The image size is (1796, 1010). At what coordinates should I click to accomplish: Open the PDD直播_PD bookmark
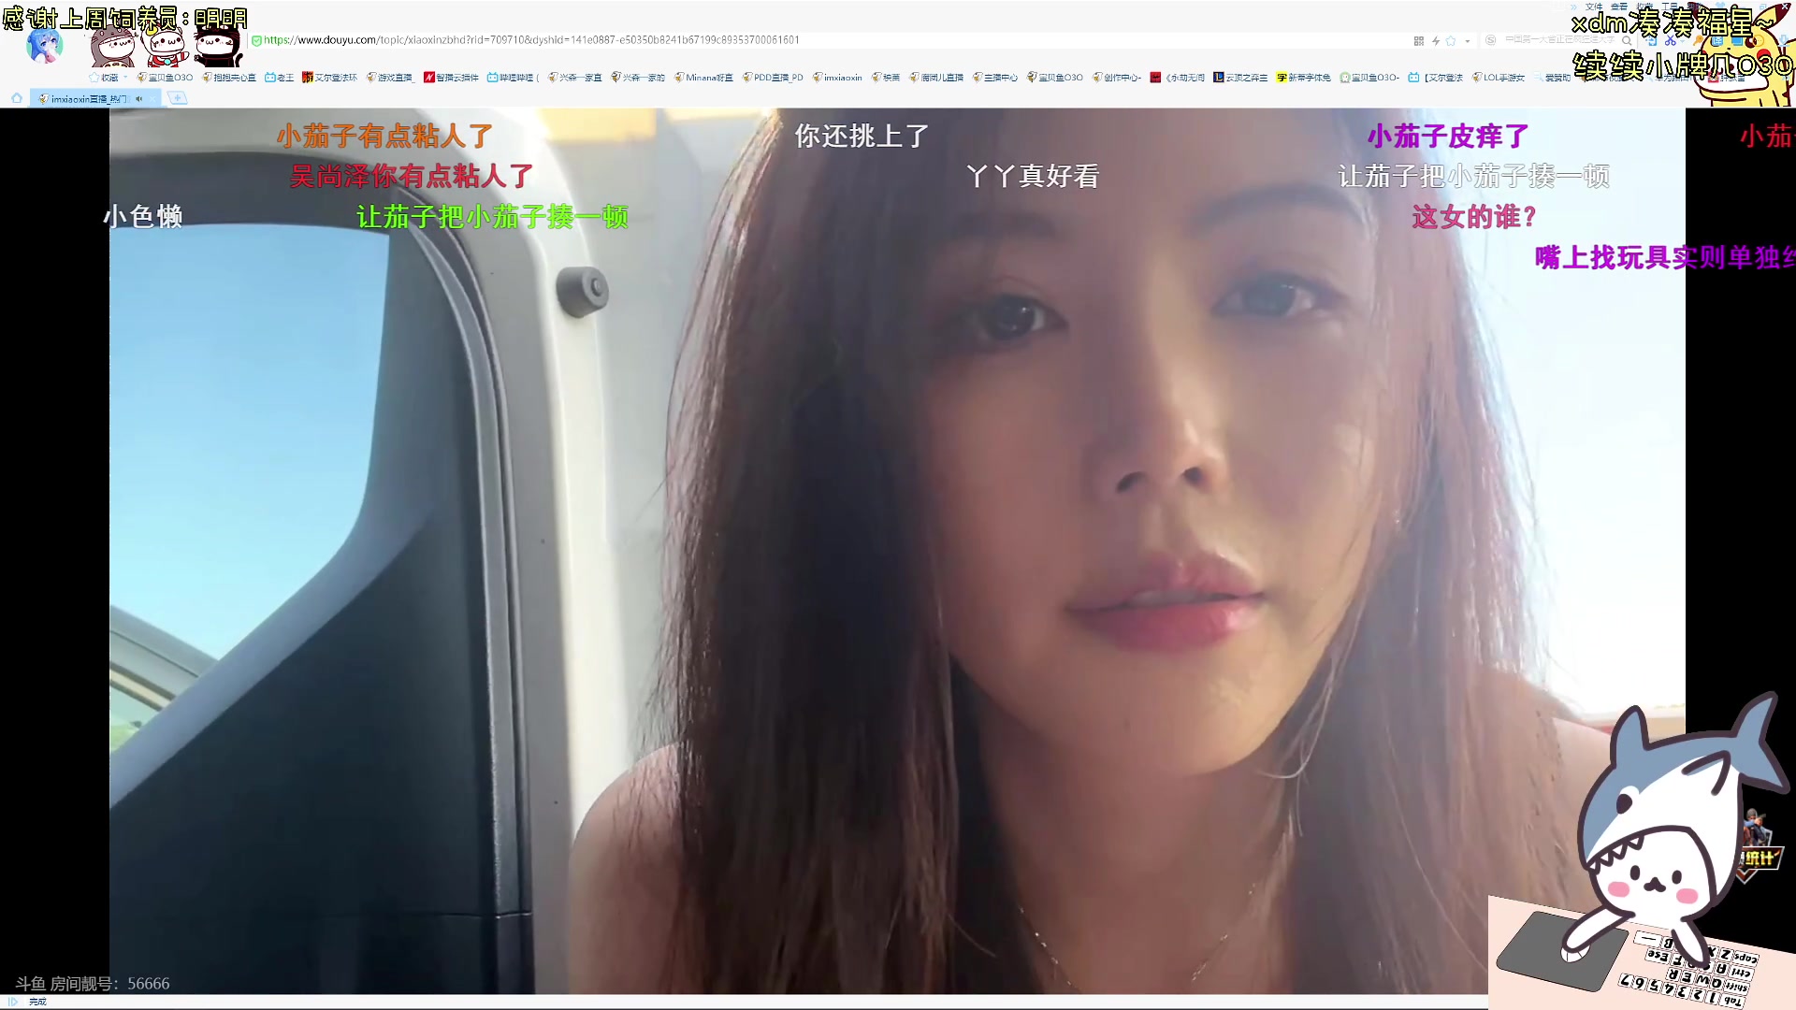[773, 78]
